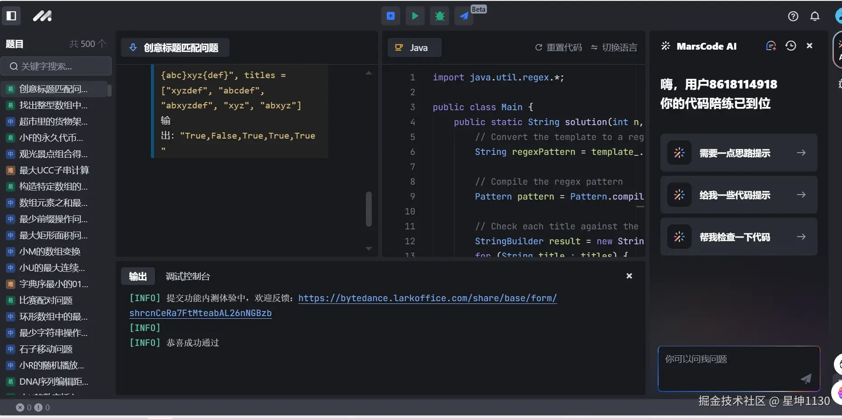Toggle the sidebar panel icon
This screenshot has height=419, width=842.
pyautogui.click(x=11, y=16)
